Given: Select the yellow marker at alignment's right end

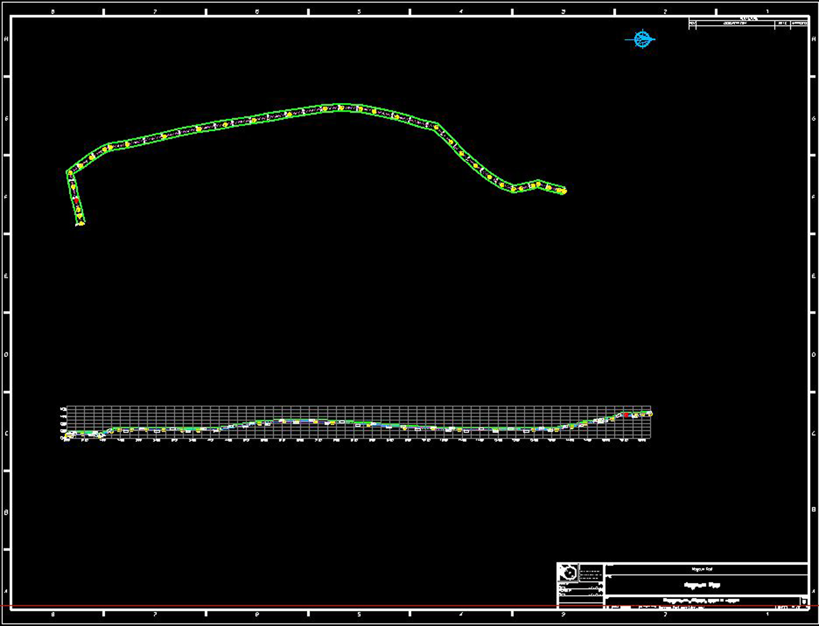Looking at the screenshot, I should tap(564, 191).
